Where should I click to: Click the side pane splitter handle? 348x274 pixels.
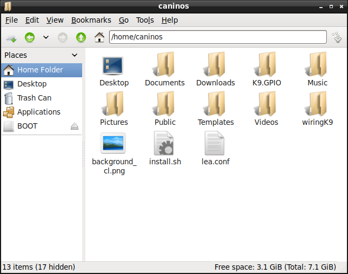coord(84,155)
